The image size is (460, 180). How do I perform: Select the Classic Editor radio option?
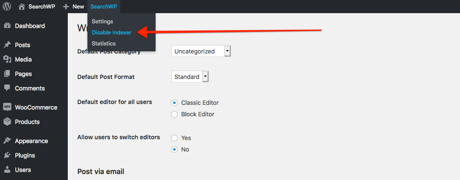pyautogui.click(x=174, y=103)
